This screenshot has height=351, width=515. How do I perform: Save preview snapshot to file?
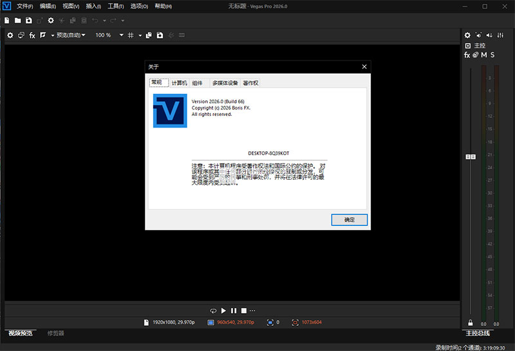point(160,35)
